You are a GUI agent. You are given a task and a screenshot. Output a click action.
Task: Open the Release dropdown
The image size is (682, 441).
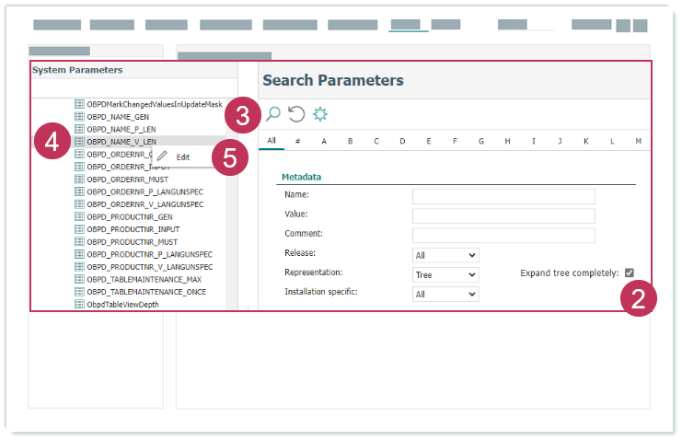tap(445, 255)
